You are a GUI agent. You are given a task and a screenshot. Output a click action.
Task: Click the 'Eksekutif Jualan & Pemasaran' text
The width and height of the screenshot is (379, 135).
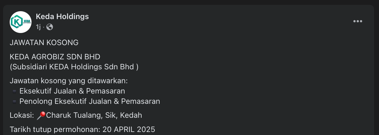[72, 91]
